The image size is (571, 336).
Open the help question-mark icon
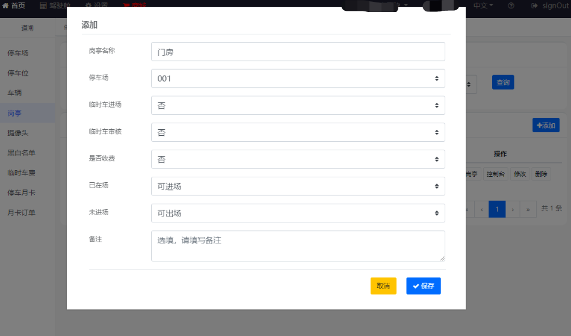point(511,5)
